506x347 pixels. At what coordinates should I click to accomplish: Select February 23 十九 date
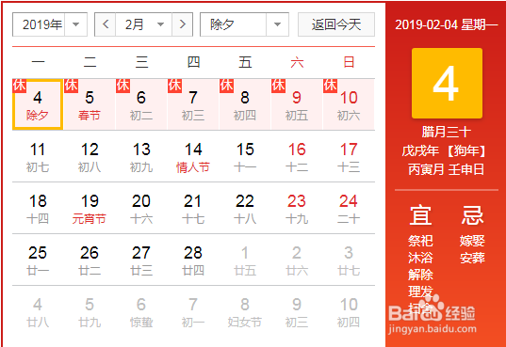(297, 208)
